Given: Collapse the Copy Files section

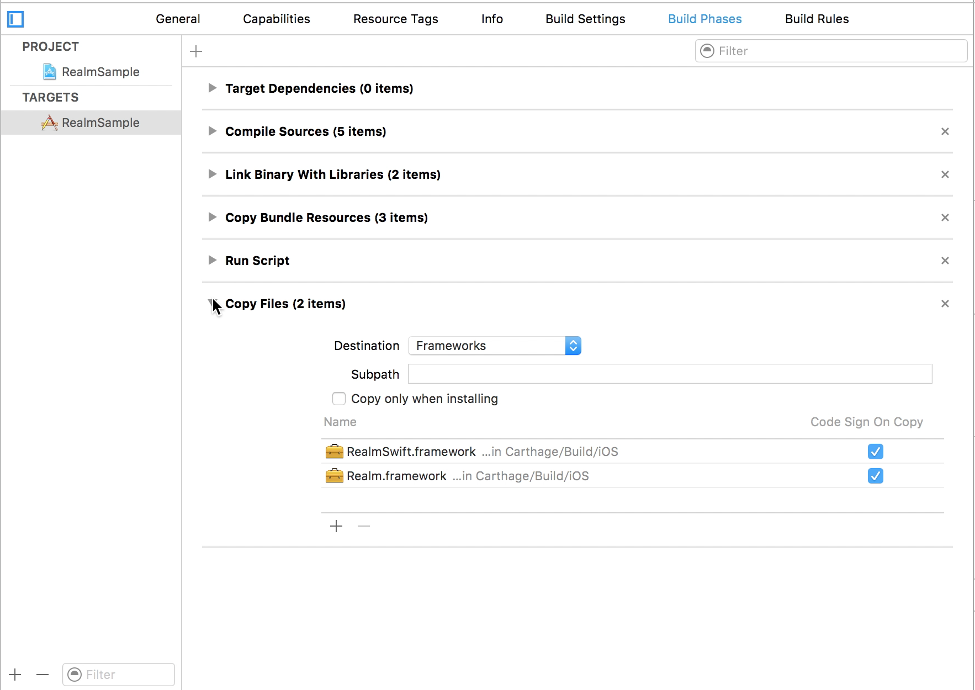Looking at the screenshot, I should (x=212, y=303).
